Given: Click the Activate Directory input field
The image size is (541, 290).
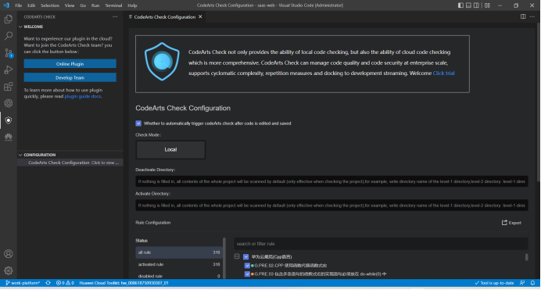Looking at the screenshot, I should pos(331,205).
